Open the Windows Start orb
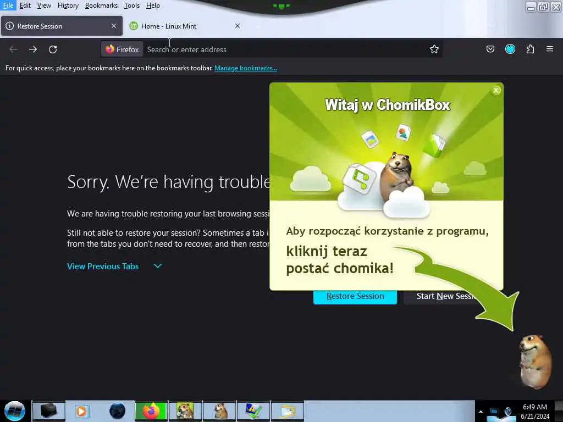This screenshot has width=563, height=422. [15, 411]
